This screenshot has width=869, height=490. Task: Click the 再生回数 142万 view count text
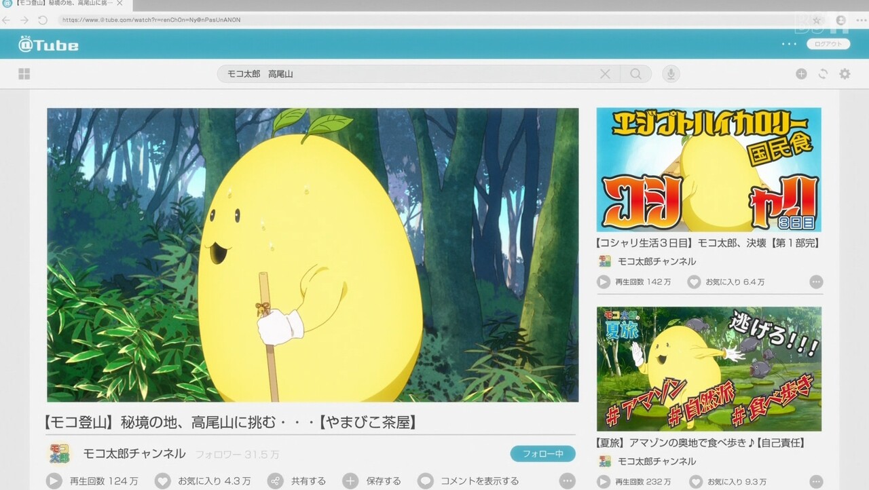(644, 282)
